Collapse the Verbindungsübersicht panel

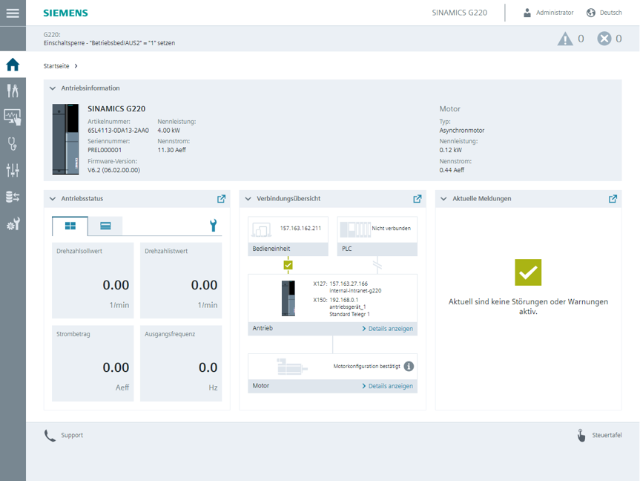point(248,199)
